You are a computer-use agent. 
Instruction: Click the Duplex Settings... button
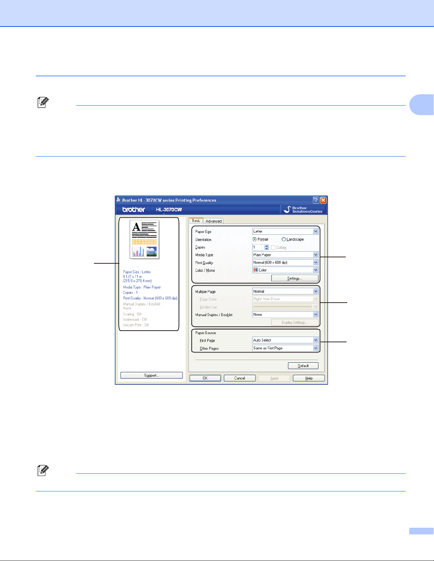coord(295,322)
